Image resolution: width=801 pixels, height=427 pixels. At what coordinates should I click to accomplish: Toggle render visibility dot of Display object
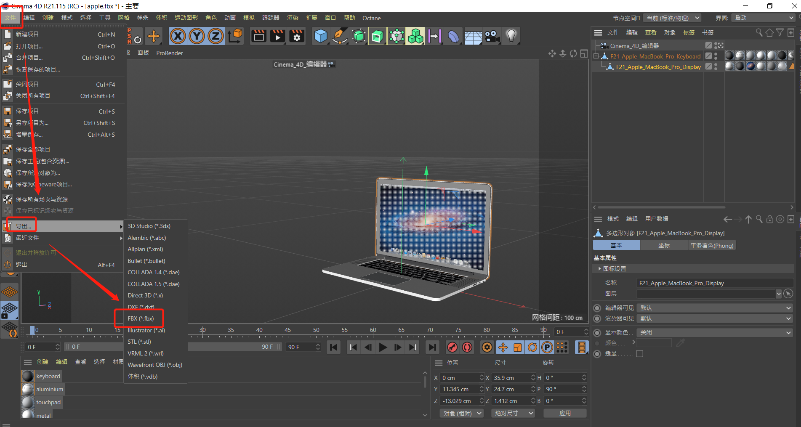click(716, 69)
